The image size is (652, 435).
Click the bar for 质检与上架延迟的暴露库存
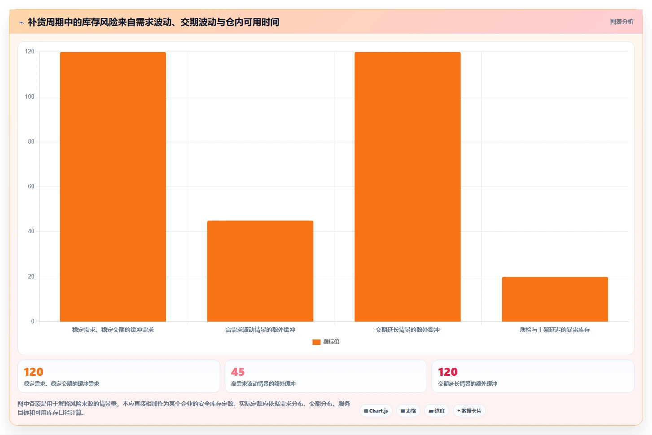pyautogui.click(x=555, y=299)
